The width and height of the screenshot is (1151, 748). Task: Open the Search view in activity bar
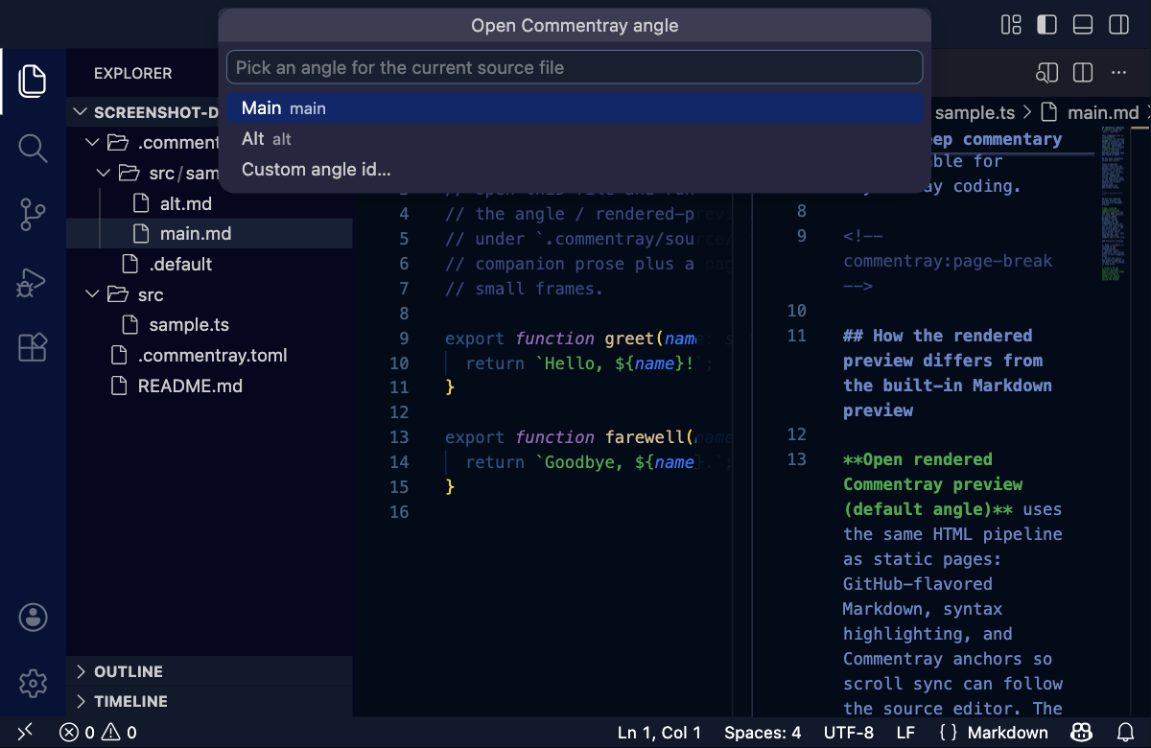coord(33,148)
